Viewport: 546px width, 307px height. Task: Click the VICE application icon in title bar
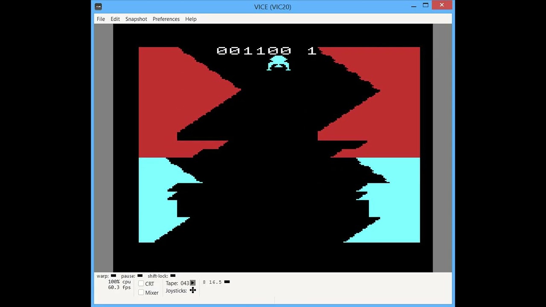click(x=98, y=6)
